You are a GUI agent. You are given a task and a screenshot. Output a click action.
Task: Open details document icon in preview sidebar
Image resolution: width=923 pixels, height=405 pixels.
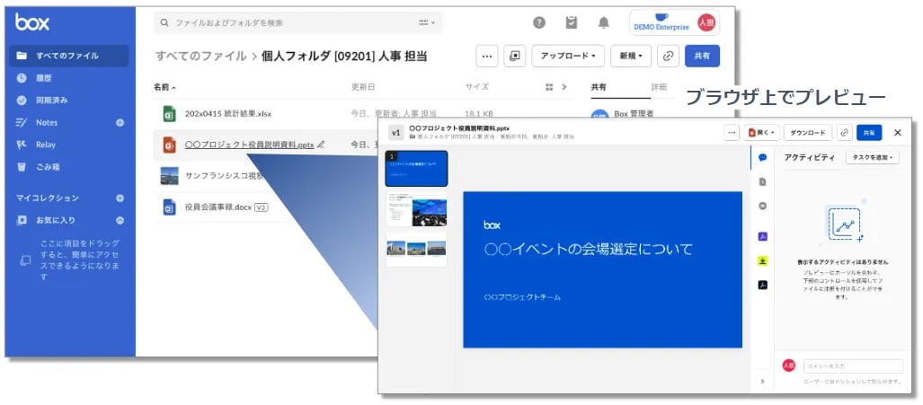point(763,182)
